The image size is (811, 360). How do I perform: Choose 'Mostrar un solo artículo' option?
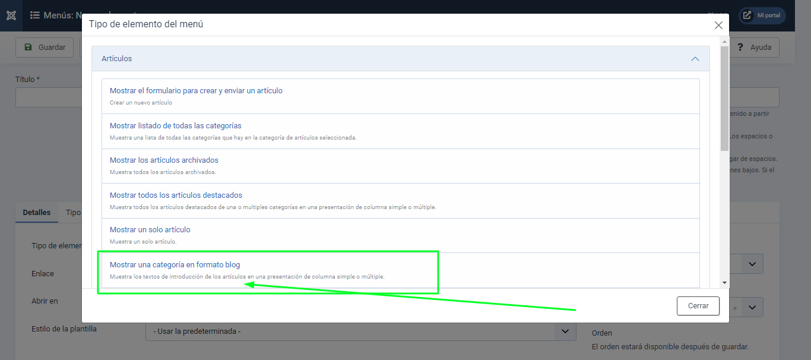point(150,230)
